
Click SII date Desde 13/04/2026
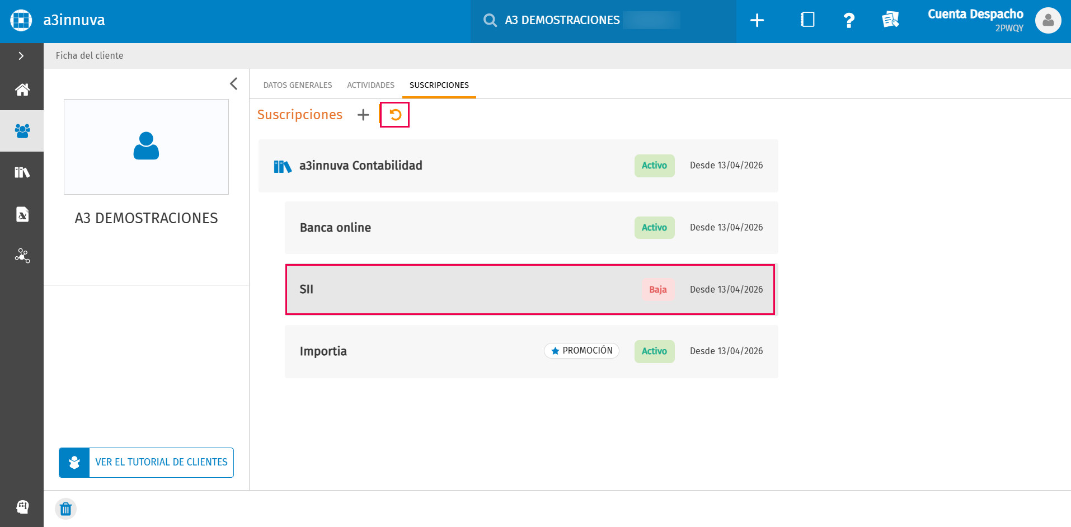pyautogui.click(x=726, y=289)
